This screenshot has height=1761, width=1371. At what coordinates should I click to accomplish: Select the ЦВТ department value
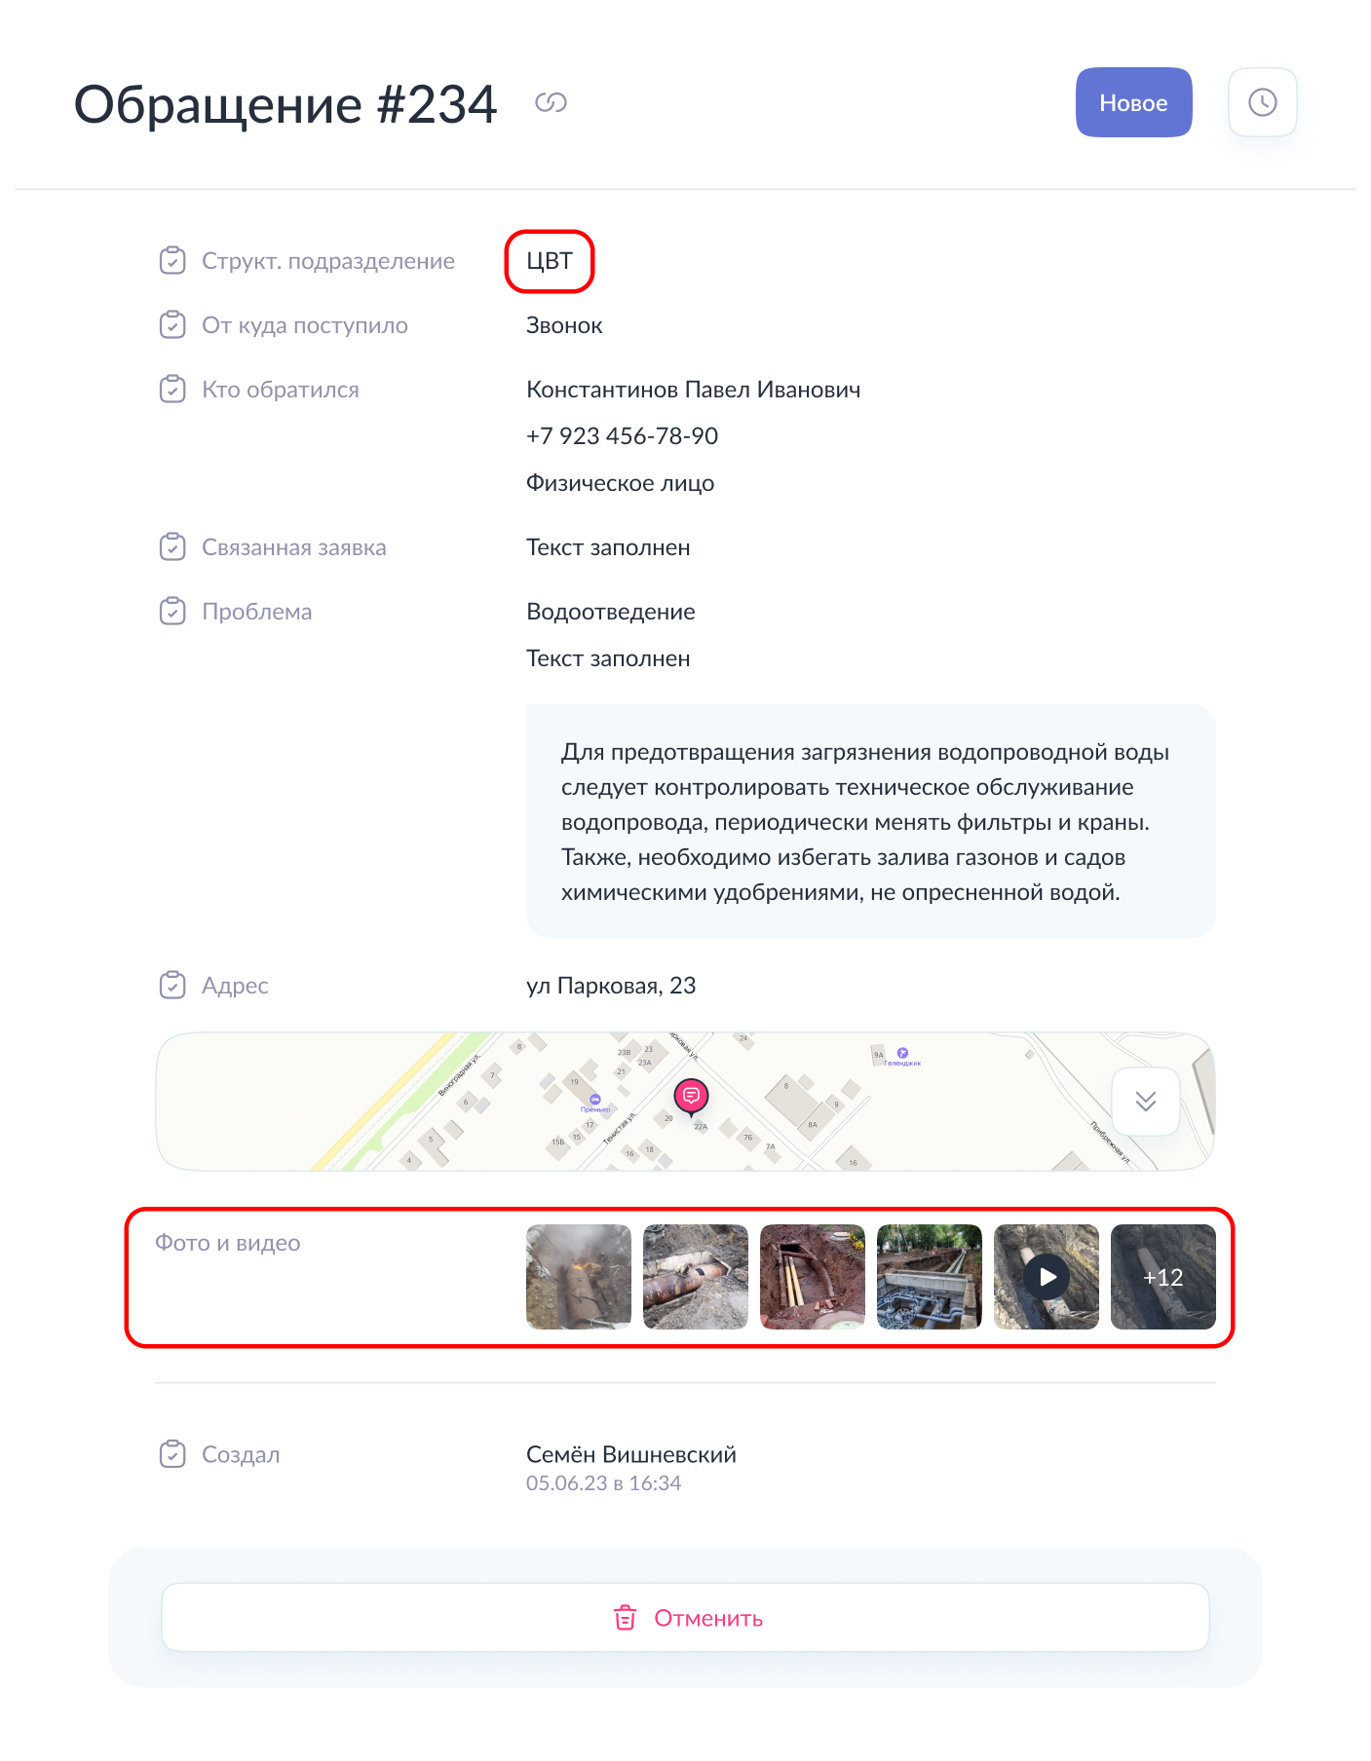pos(550,261)
